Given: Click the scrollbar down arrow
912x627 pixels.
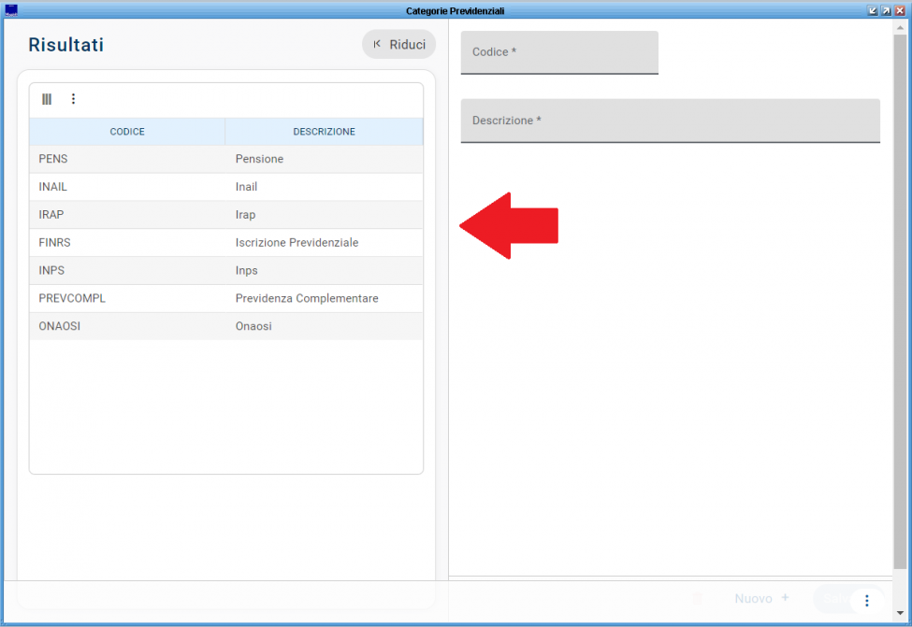Looking at the screenshot, I should (x=900, y=613).
